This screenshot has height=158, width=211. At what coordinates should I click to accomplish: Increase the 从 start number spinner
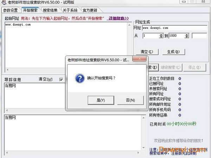161,34
